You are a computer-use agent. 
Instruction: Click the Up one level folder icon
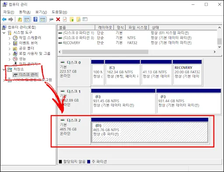pos(20,19)
